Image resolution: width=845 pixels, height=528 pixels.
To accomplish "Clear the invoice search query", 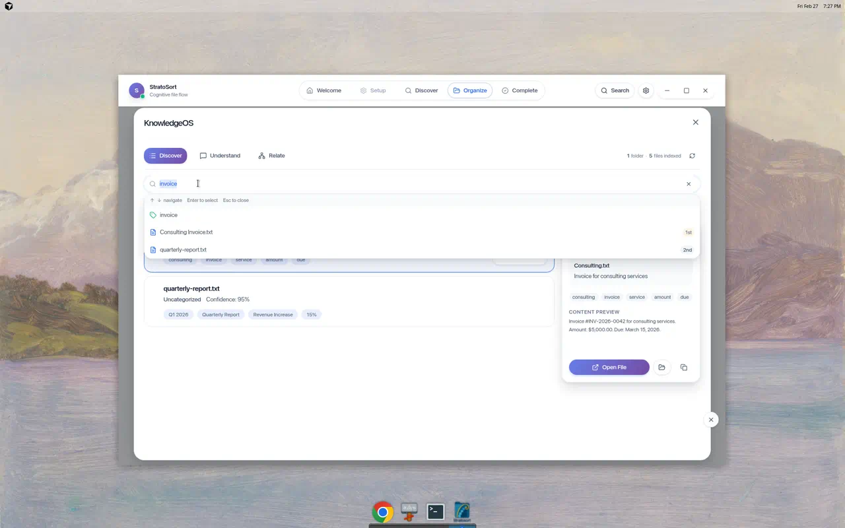I will pyautogui.click(x=689, y=183).
